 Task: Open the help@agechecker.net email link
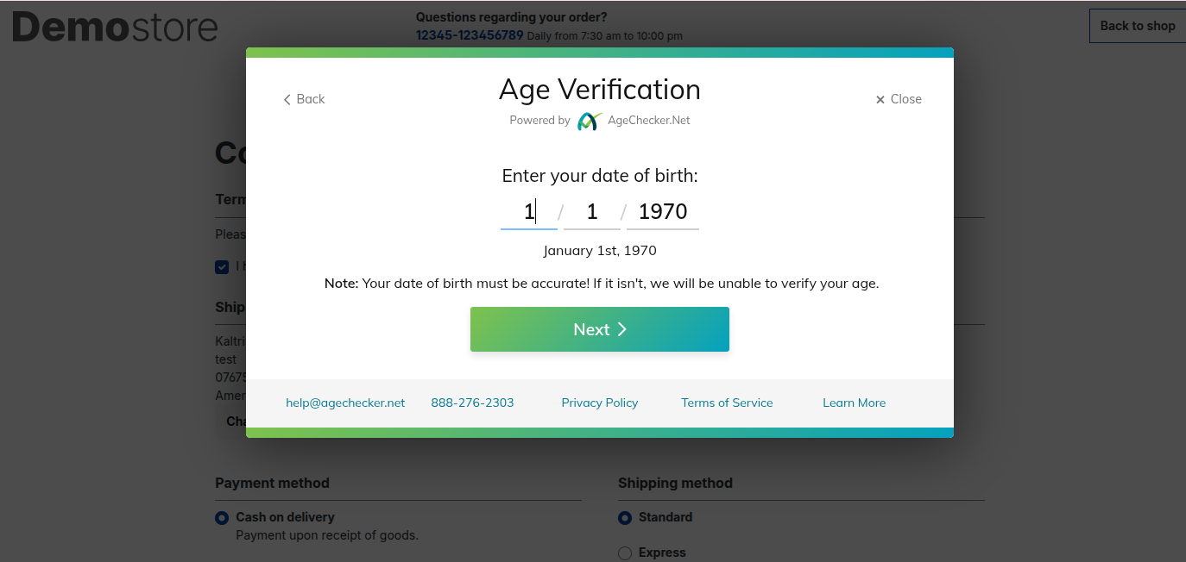[345, 403]
